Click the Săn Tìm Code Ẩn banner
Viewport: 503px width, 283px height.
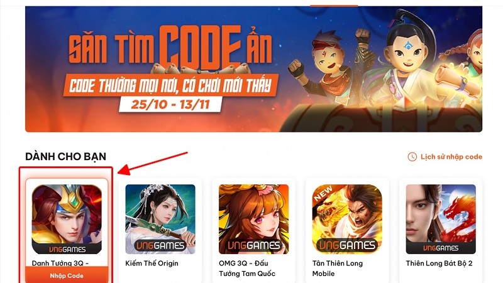(254, 69)
